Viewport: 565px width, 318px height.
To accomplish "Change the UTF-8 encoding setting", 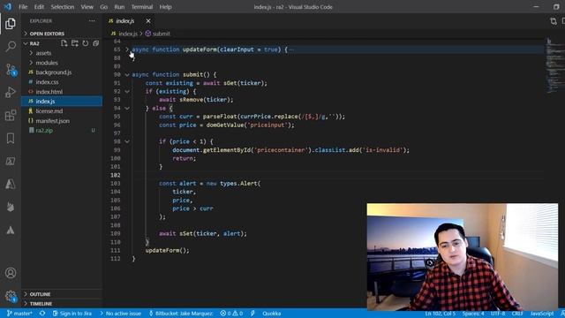I will (x=498, y=314).
